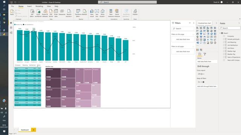Collapse the Filters pane chevron
Viewport: 241px width, 135px height.
click(194, 23)
